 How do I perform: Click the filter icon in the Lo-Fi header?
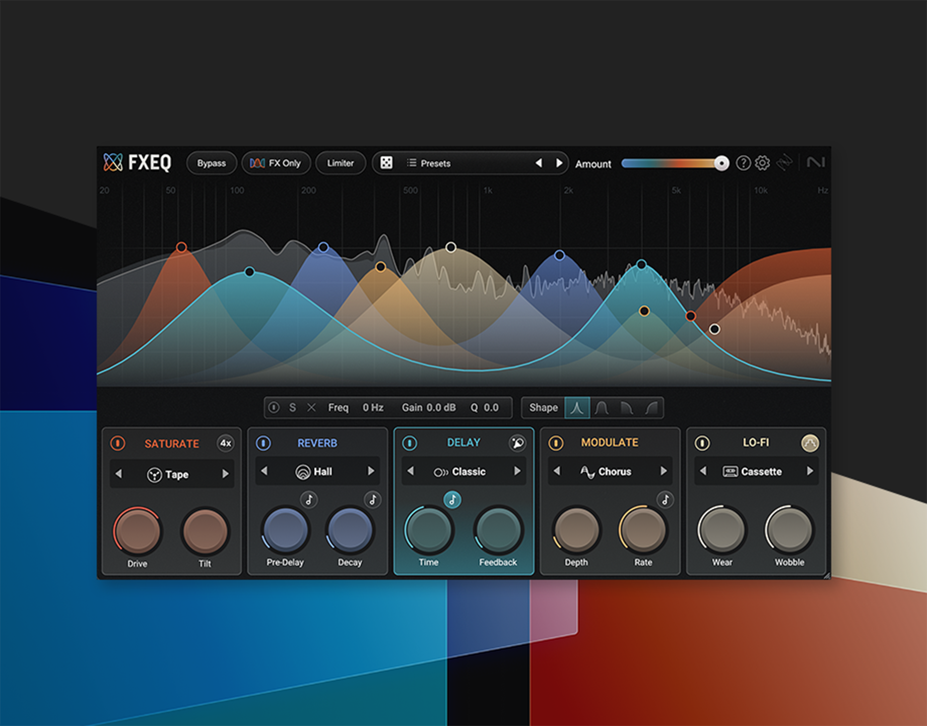coord(809,443)
